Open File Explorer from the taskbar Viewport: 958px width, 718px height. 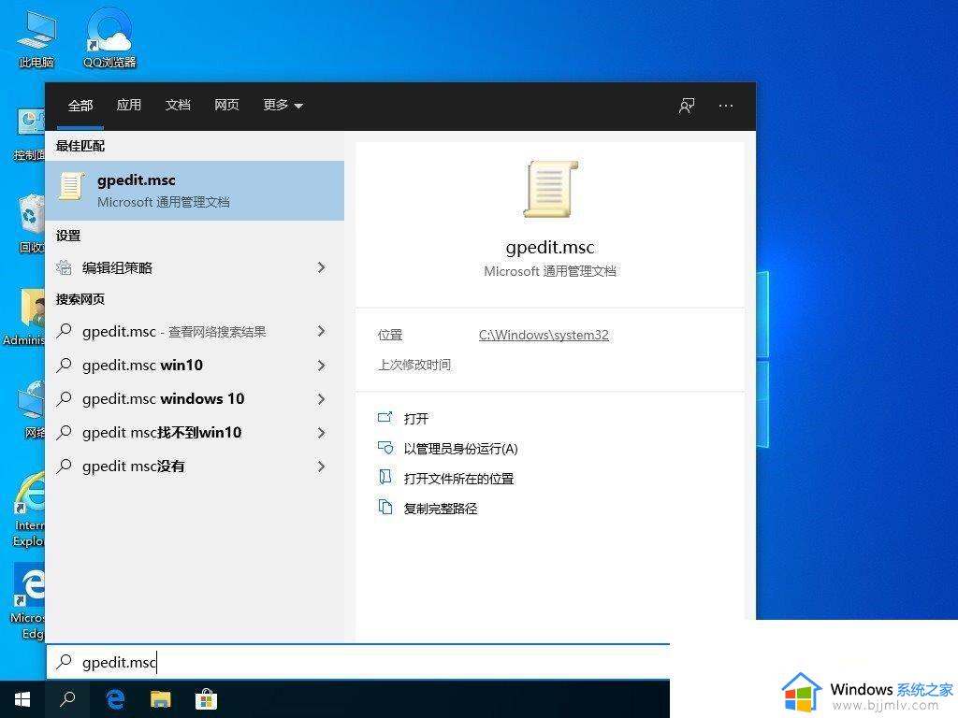161,699
